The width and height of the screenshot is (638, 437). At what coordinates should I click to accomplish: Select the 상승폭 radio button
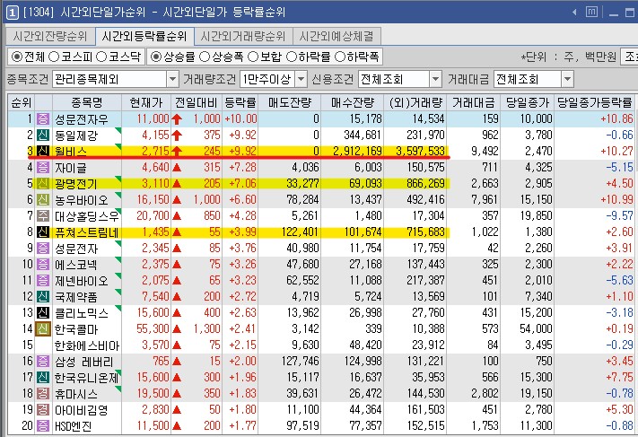[x=205, y=57]
